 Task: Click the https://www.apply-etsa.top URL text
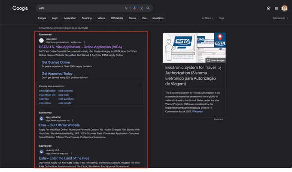pos(58,121)
